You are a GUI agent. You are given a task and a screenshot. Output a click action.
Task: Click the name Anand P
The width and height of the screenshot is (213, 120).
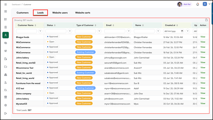pyautogui.click(x=138, y=68)
